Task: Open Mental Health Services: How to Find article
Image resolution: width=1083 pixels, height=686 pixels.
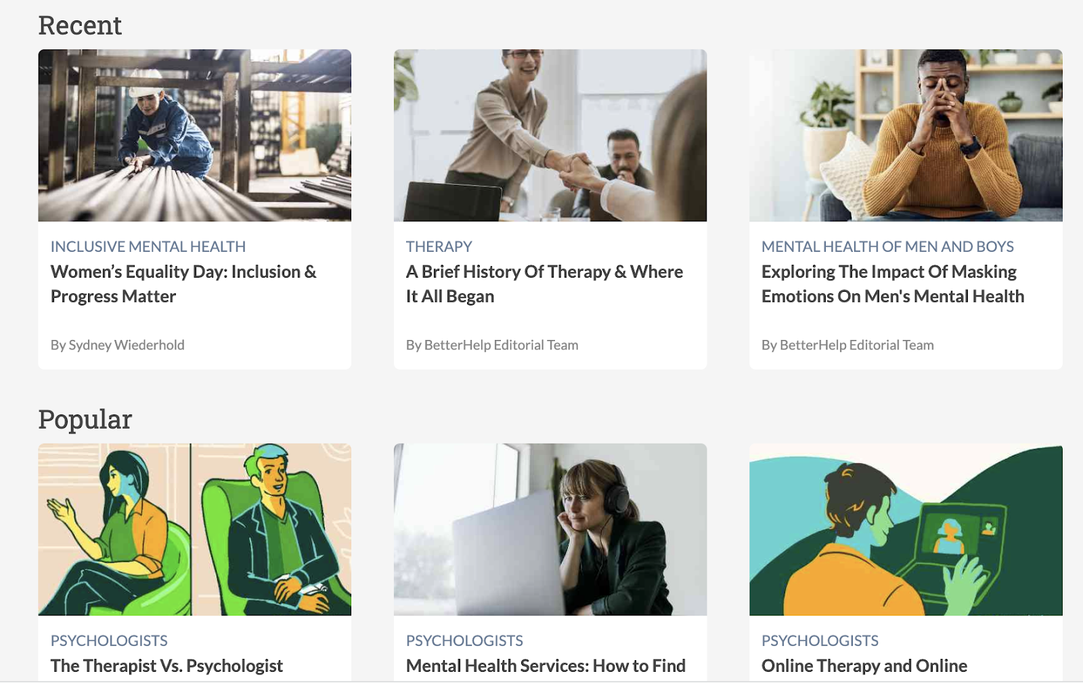Action: pyautogui.click(x=546, y=666)
